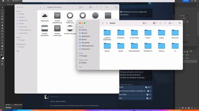Open the More Actions menu in Modern Germany window
This screenshot has height=111, width=199.
[x=107, y=7]
